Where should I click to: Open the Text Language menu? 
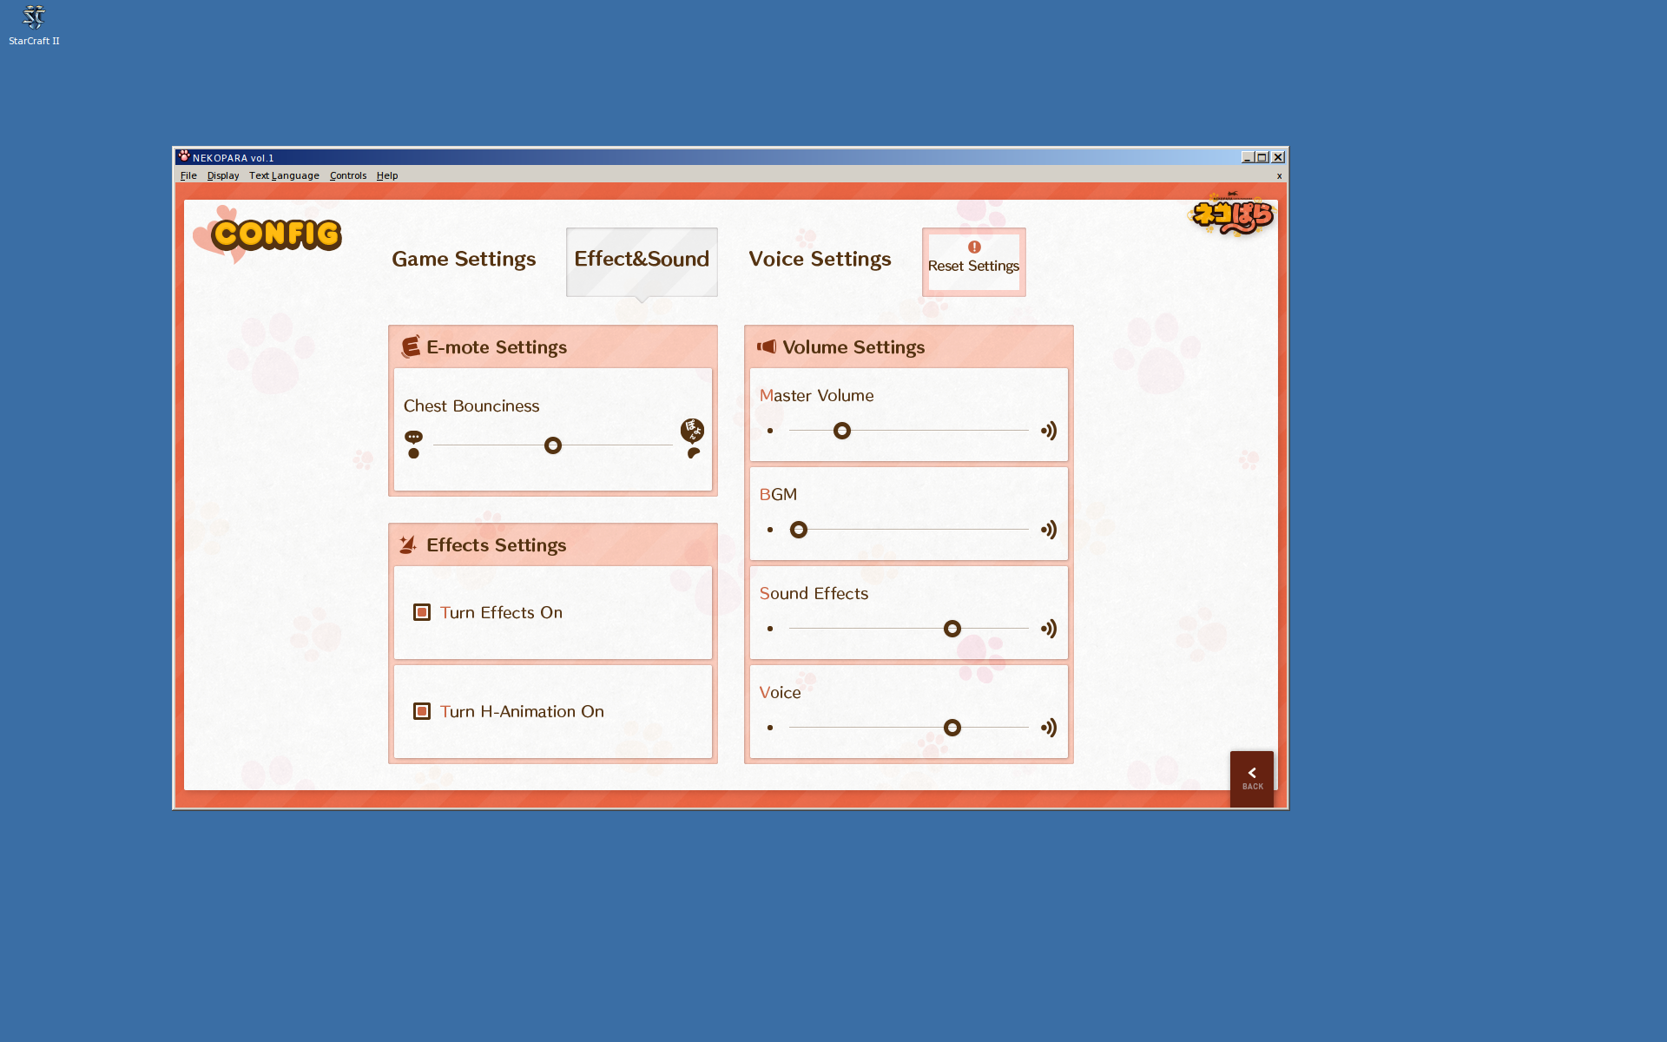tap(284, 175)
